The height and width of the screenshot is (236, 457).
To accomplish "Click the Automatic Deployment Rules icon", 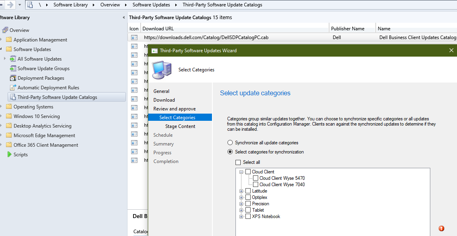I will click(13, 88).
